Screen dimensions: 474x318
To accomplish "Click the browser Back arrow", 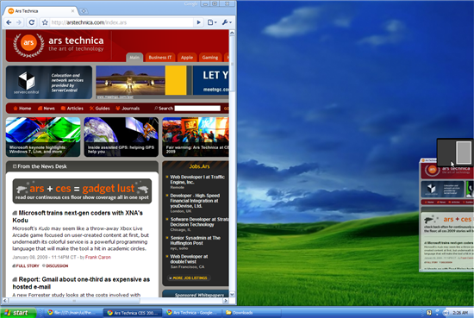I will [9, 22].
